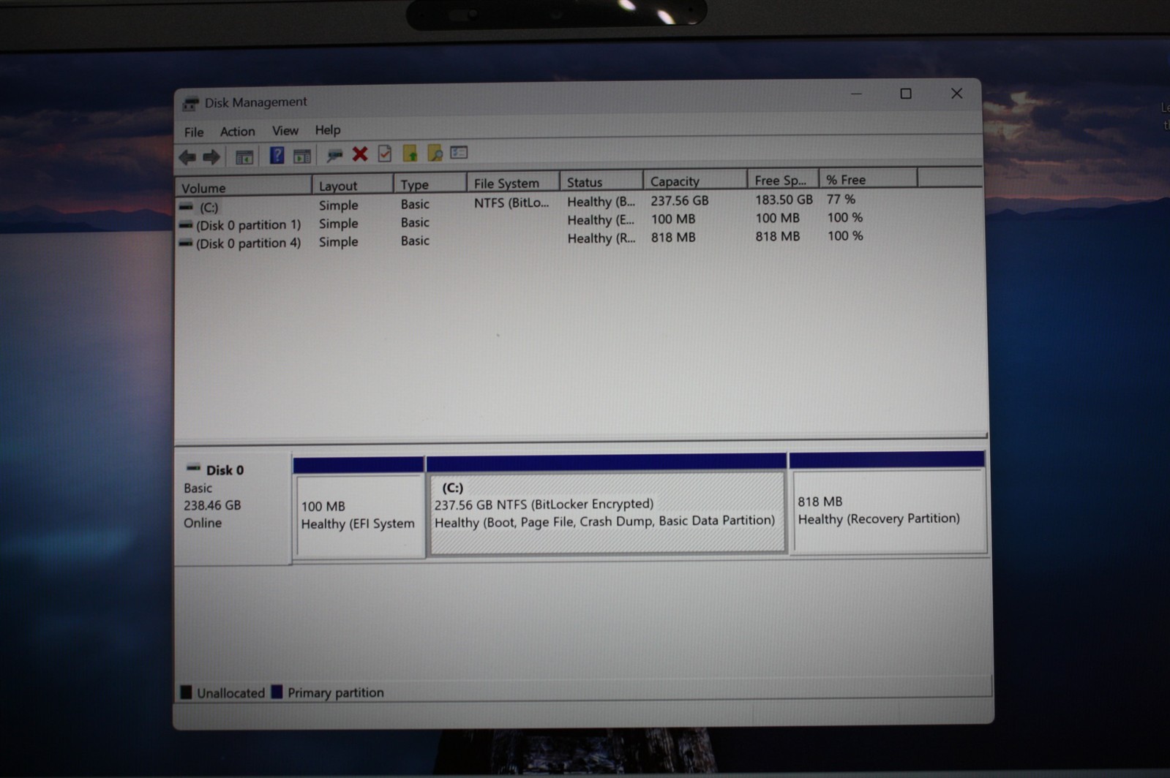Click drive icon beside Disk 0 partition 4
This screenshot has width=1170, height=778.
tap(187, 243)
